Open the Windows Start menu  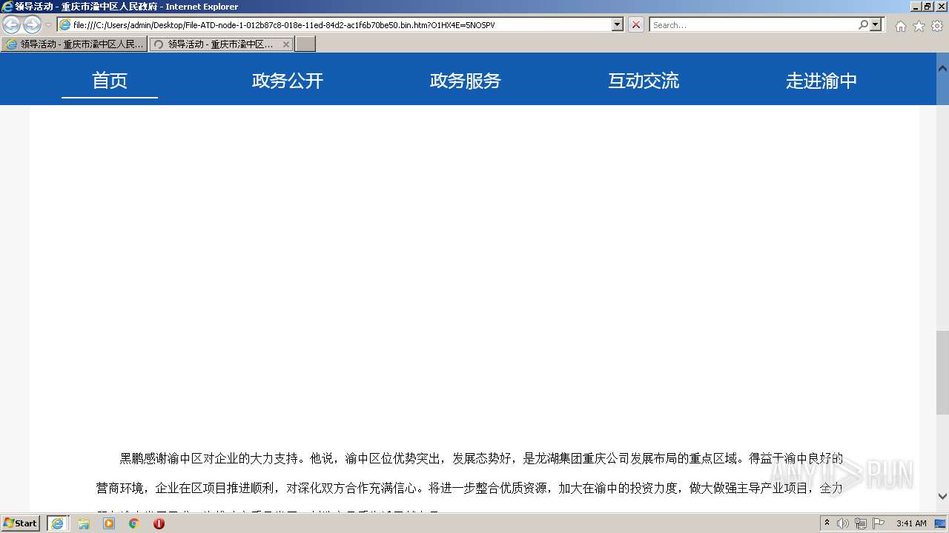(21, 523)
